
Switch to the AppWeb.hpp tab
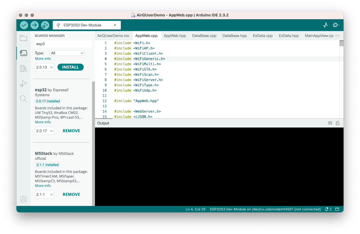point(175,36)
